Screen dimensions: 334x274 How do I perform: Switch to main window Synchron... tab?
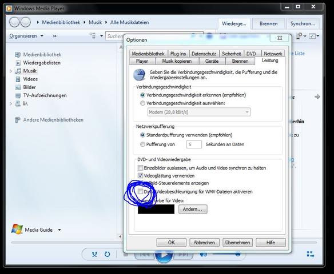(x=303, y=23)
